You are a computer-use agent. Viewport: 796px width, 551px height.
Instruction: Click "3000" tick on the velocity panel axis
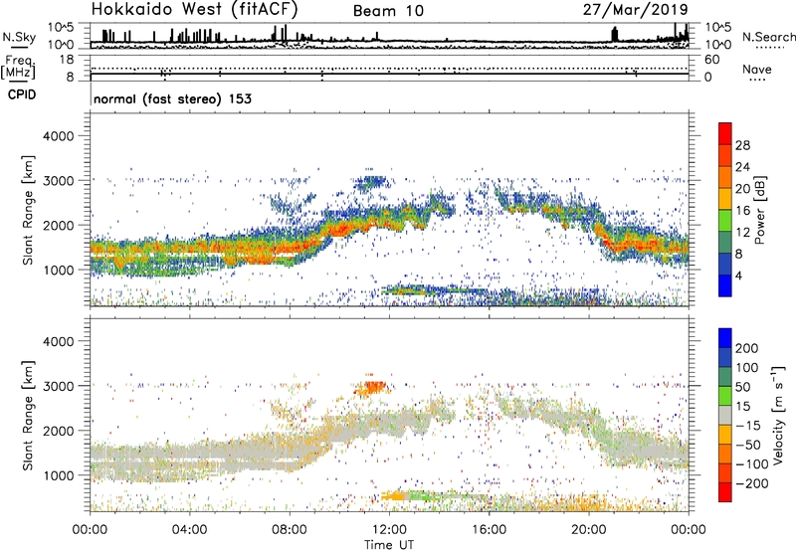(x=58, y=386)
